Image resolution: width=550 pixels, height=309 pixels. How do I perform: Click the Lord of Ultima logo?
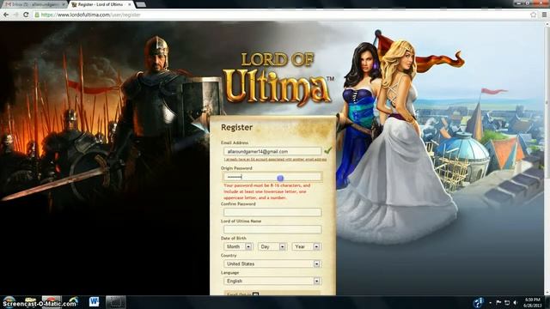pos(278,79)
